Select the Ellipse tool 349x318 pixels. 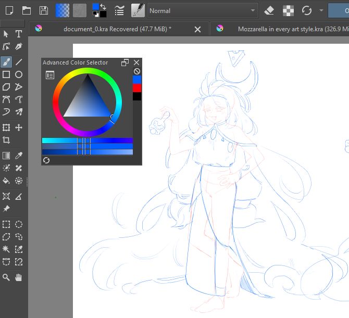point(19,74)
